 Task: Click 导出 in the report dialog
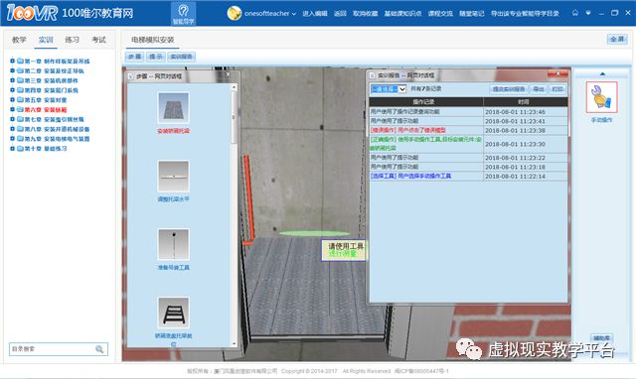point(539,89)
